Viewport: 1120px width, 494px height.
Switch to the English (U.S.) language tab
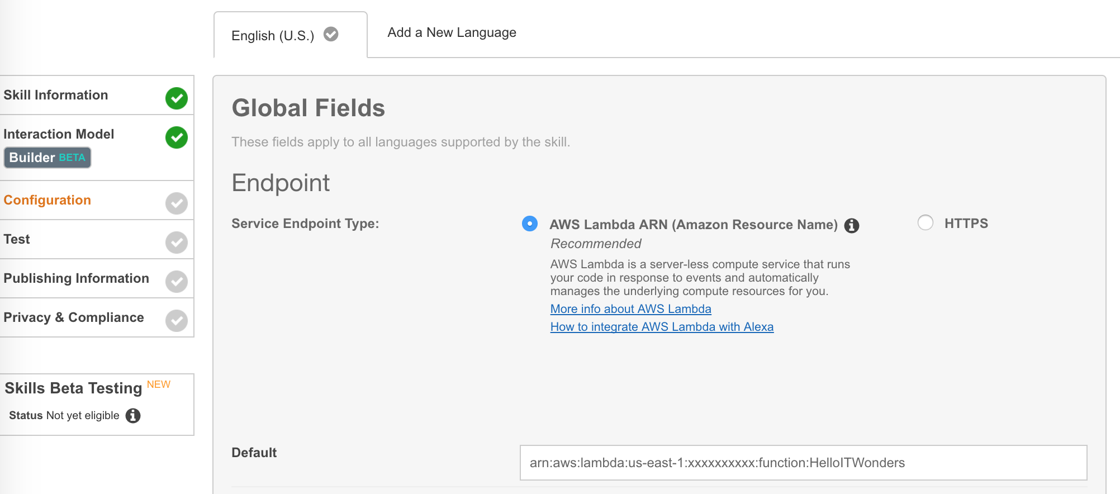coord(291,35)
